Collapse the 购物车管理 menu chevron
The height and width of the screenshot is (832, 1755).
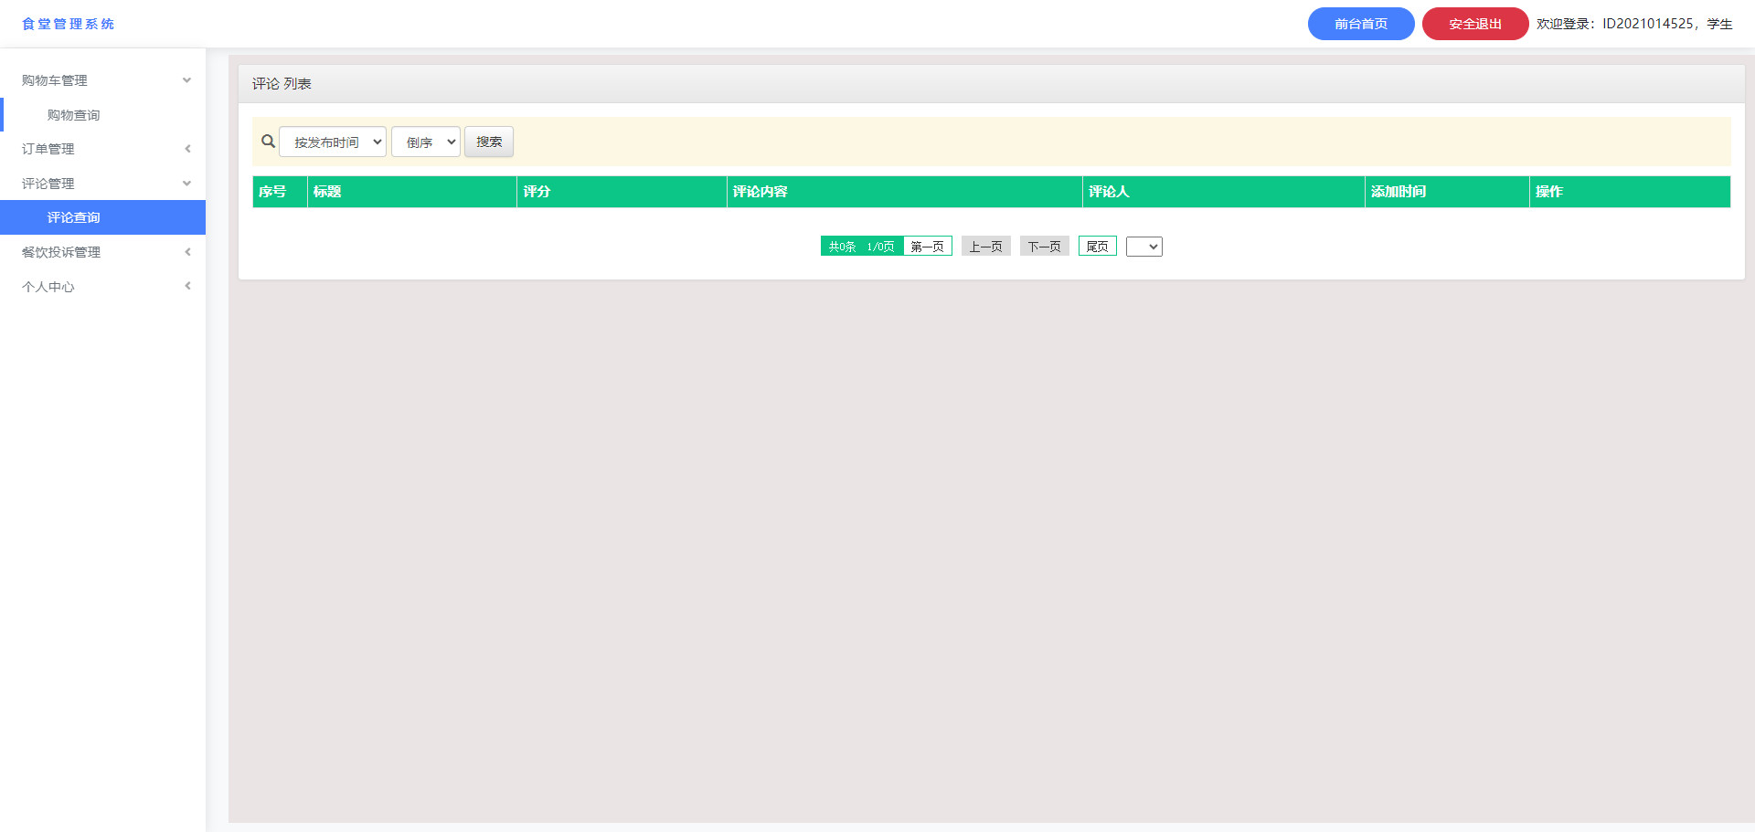pos(186,80)
